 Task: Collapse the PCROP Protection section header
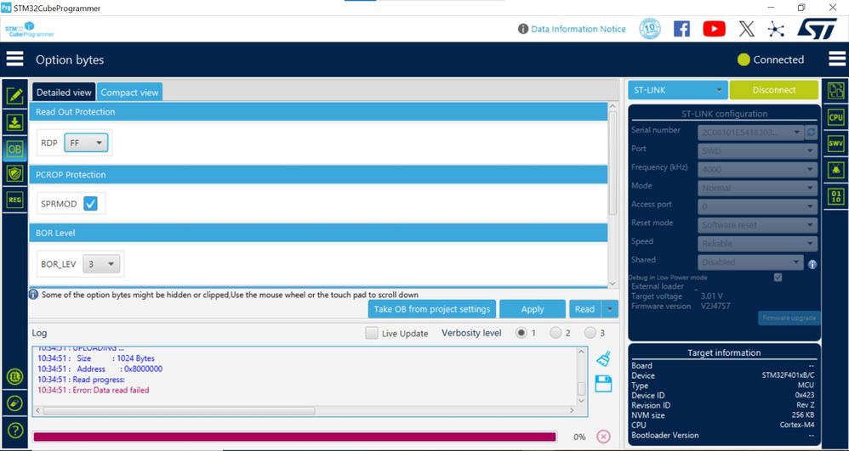[318, 175]
